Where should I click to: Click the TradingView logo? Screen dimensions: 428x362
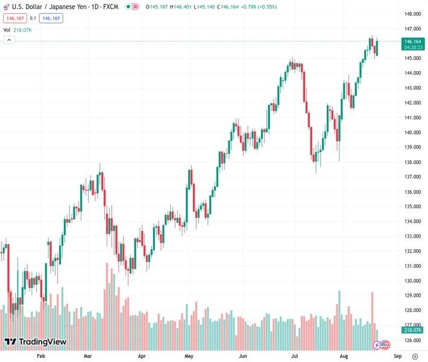pyautogui.click(x=35, y=343)
